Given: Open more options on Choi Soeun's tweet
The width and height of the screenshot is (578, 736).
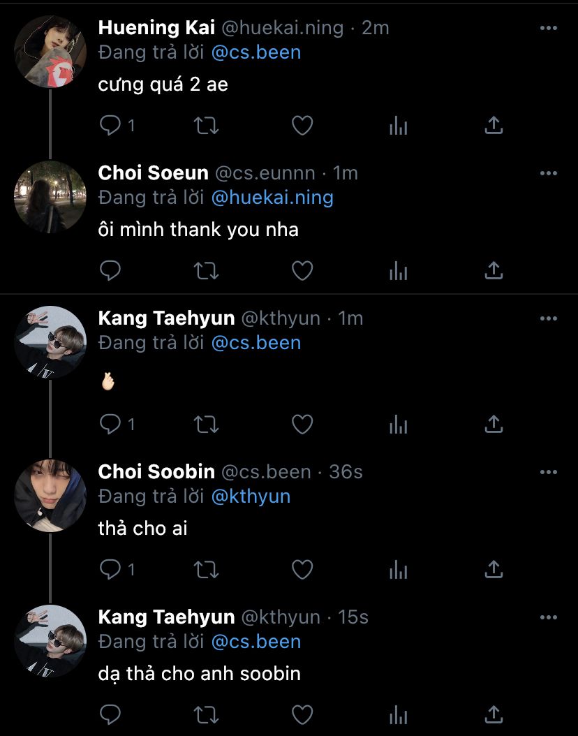Looking at the screenshot, I should (549, 173).
